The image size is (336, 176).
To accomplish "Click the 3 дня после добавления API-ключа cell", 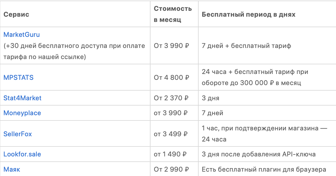I will [x=258, y=154].
